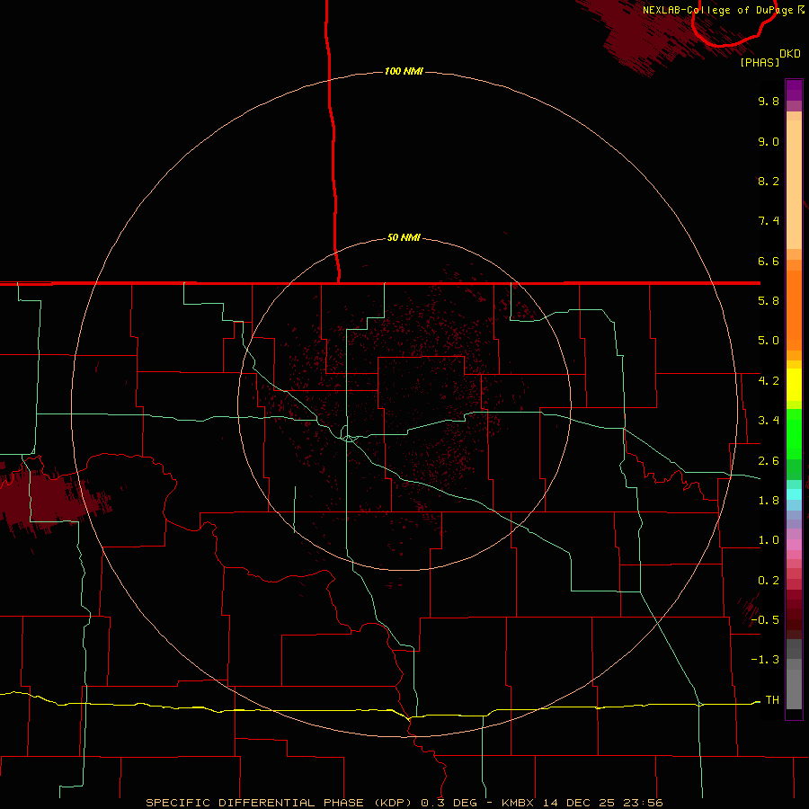Select the 6.6 scale value
This screenshot has width=809, height=809.
click(769, 261)
